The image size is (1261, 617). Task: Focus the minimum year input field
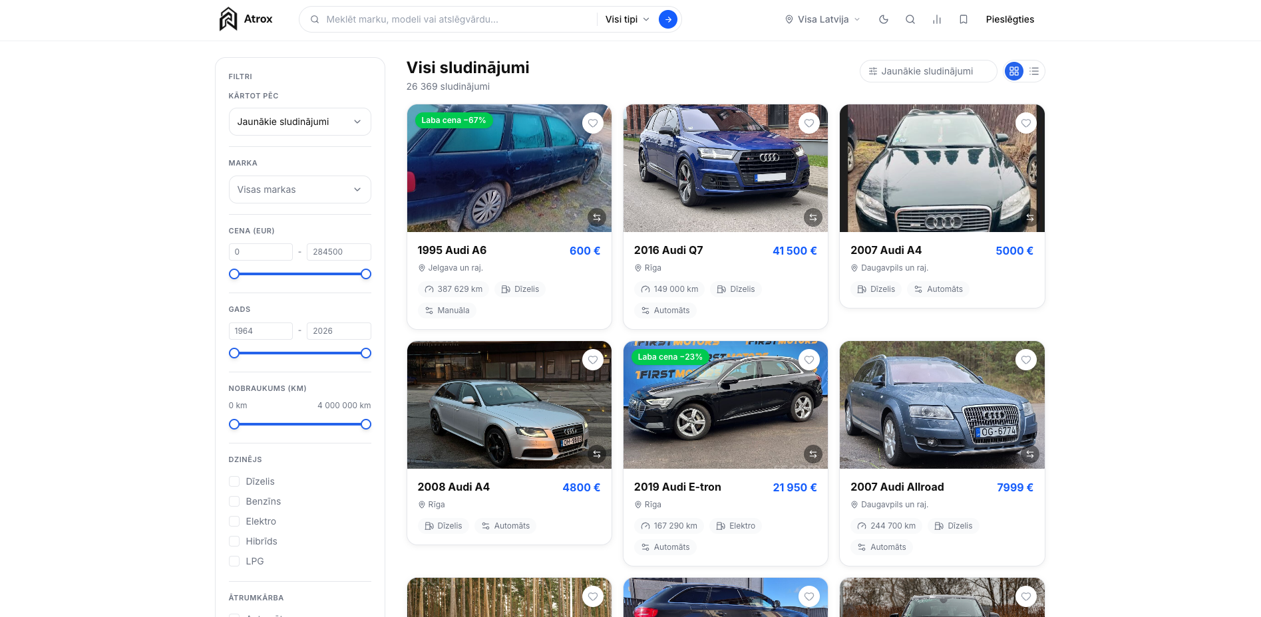pos(260,331)
